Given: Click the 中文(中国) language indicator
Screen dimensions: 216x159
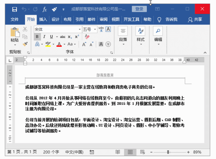Looking at the screenshot, I should (x=74, y=152).
